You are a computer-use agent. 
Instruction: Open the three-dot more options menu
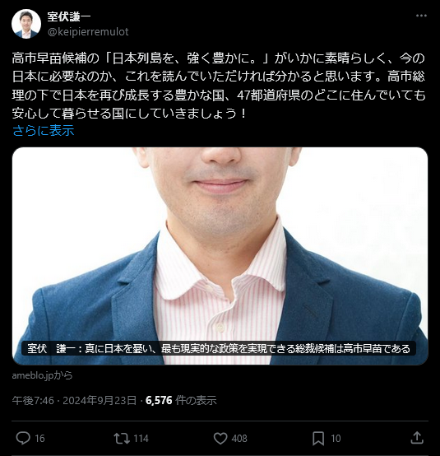[421, 16]
